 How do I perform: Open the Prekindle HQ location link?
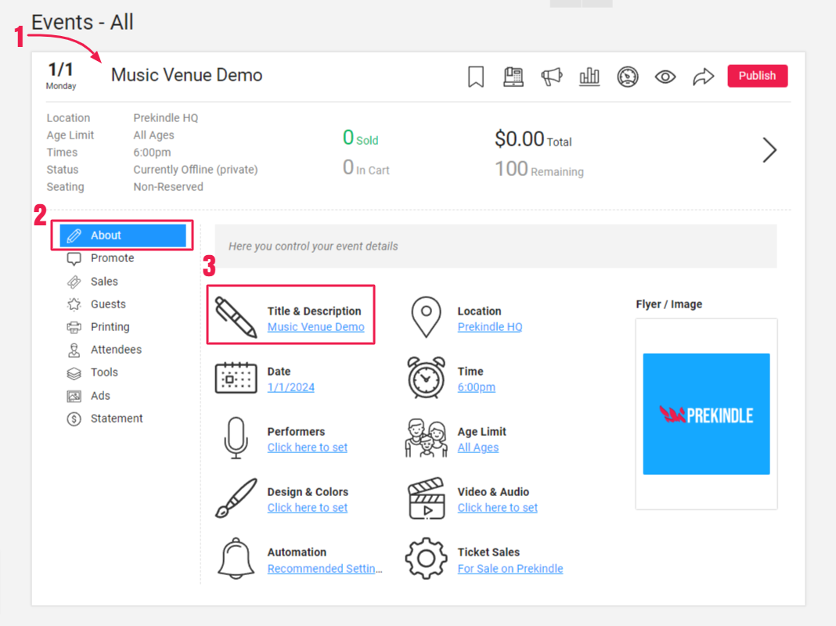click(490, 327)
